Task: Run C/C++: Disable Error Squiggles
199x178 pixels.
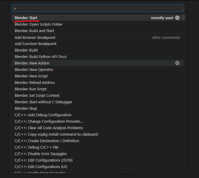Action: click(98, 154)
